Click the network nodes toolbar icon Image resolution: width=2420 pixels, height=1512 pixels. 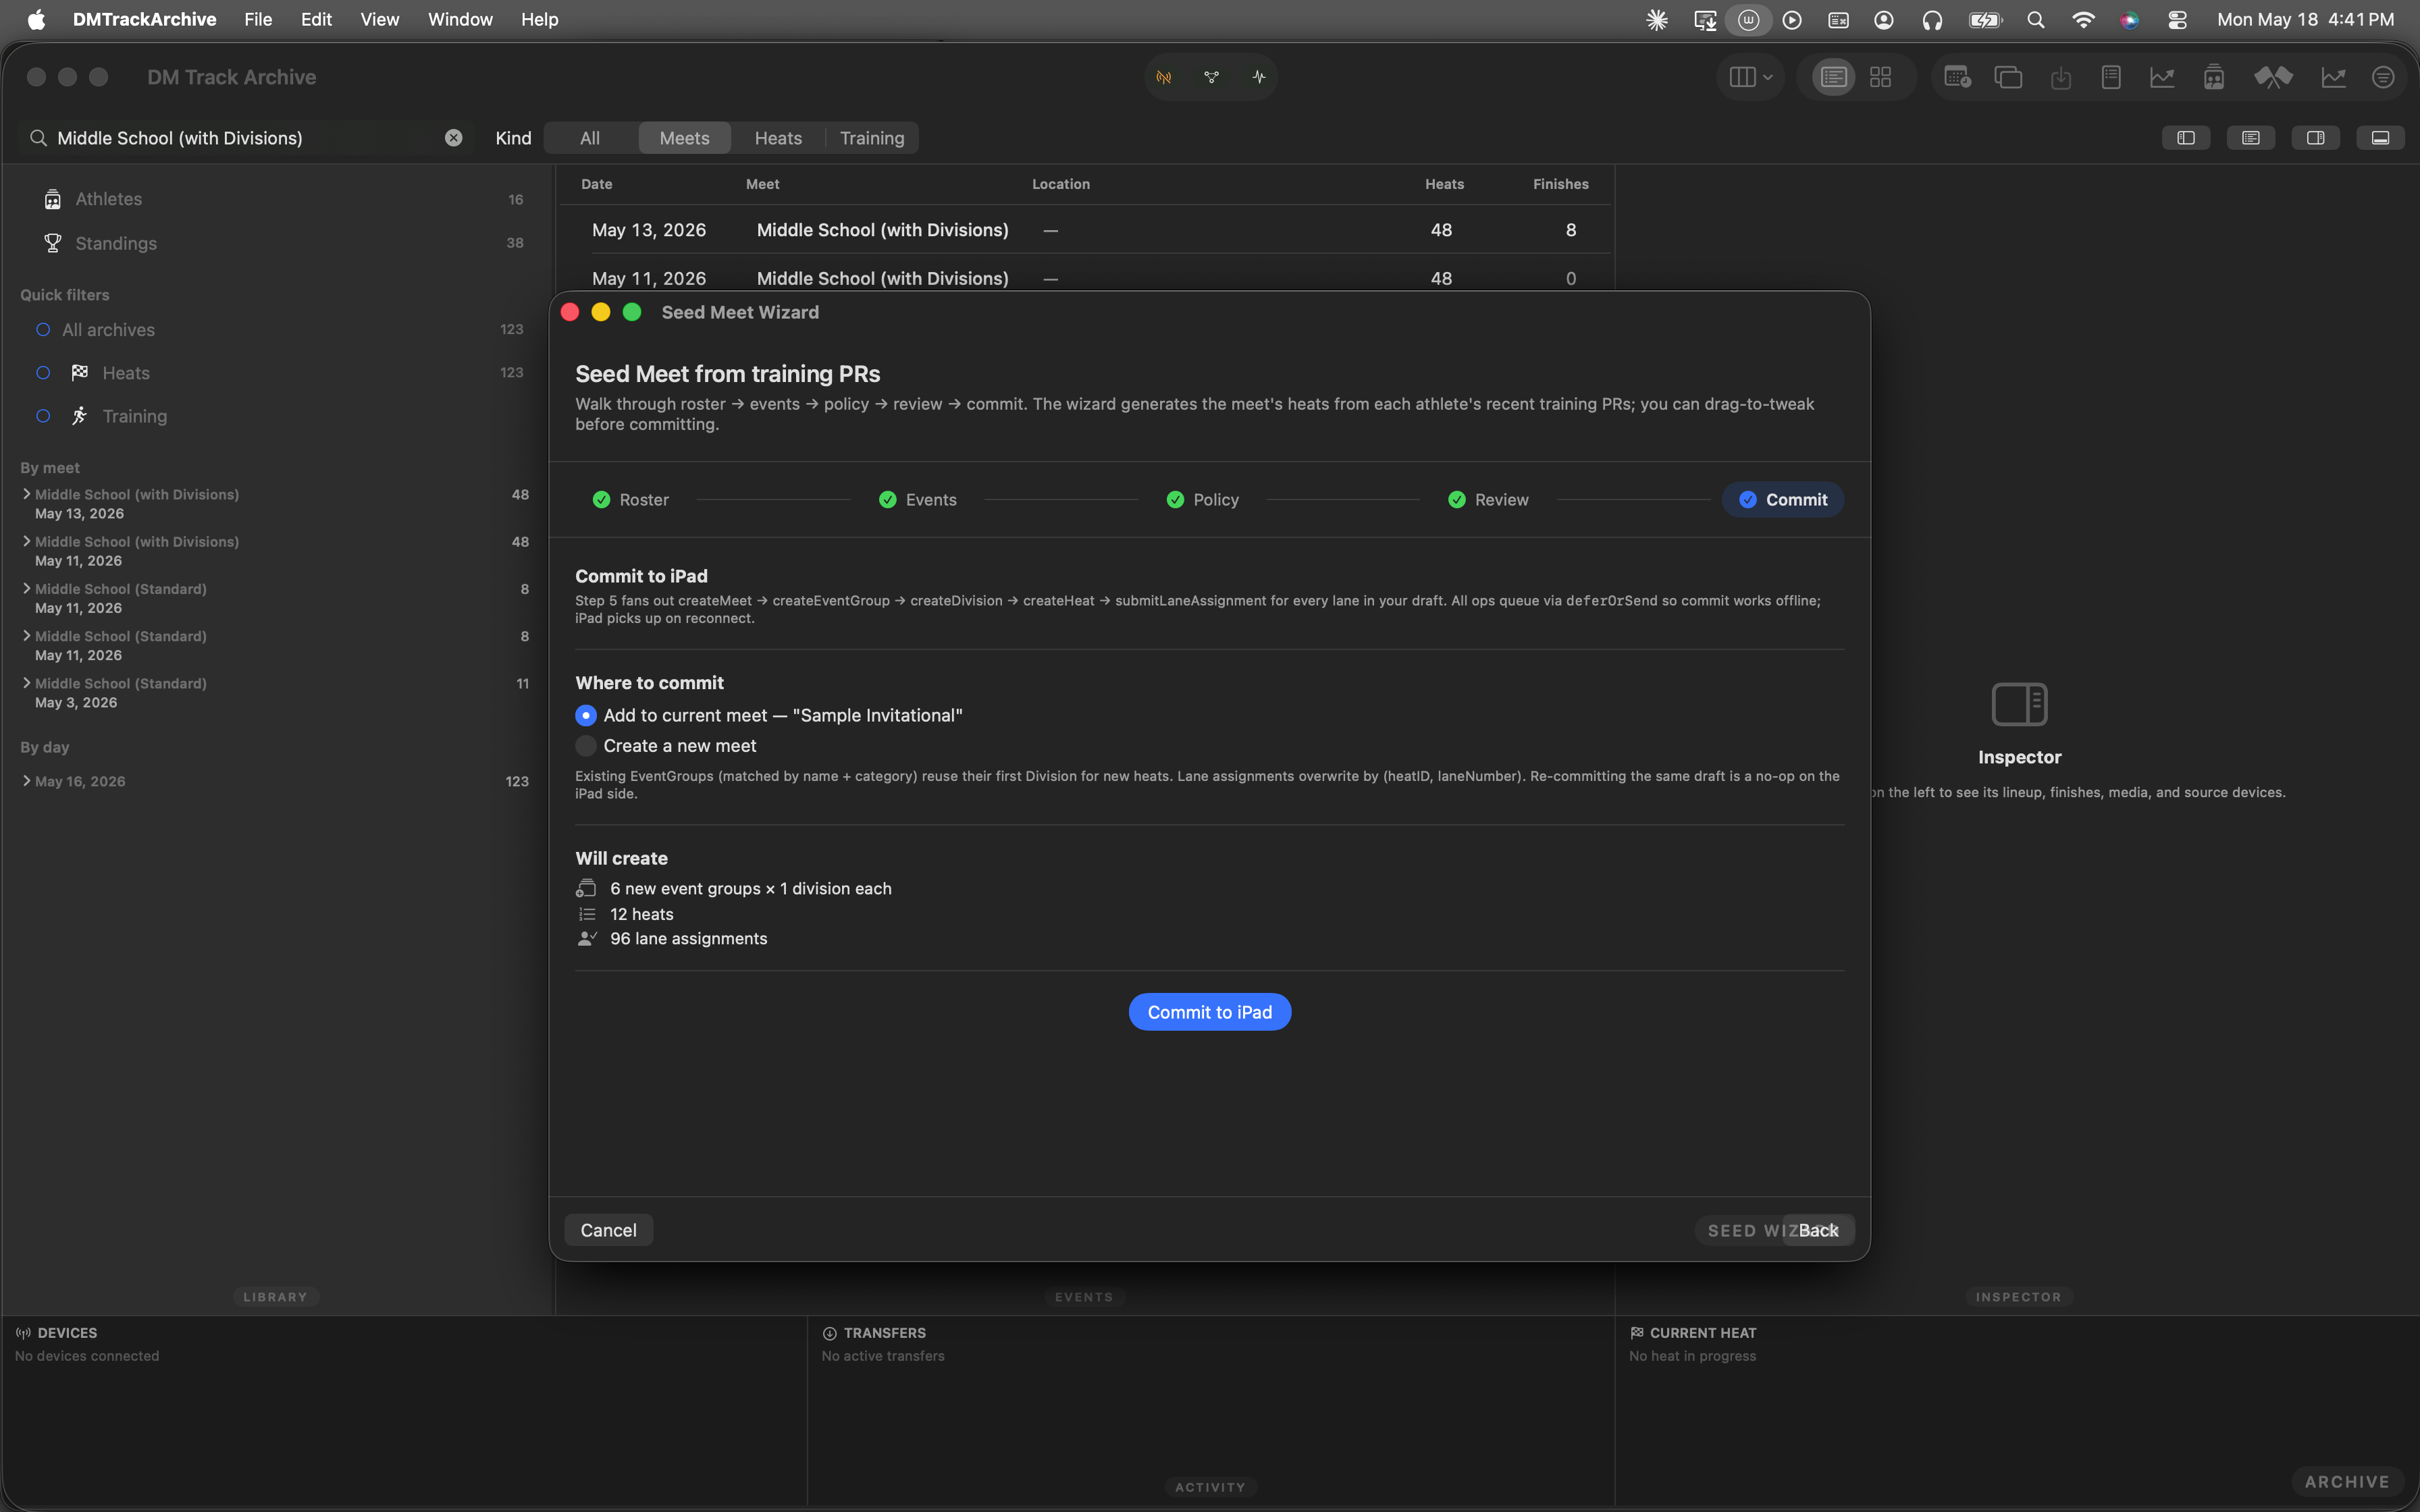pyautogui.click(x=1211, y=77)
